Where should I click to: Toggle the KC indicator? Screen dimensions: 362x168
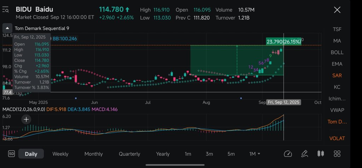click(x=337, y=87)
